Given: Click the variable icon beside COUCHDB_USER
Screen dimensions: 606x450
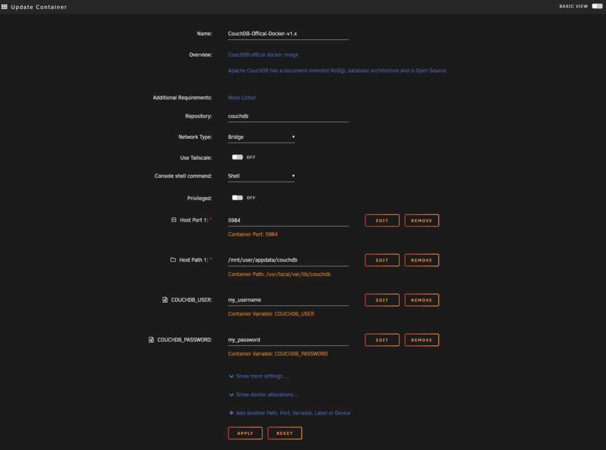Looking at the screenshot, I should pos(165,300).
